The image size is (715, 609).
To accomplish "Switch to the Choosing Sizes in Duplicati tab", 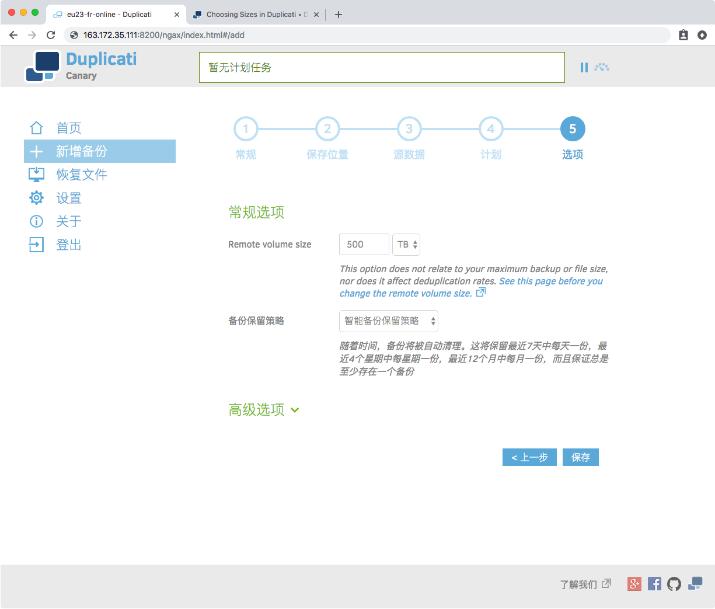I will (x=251, y=15).
